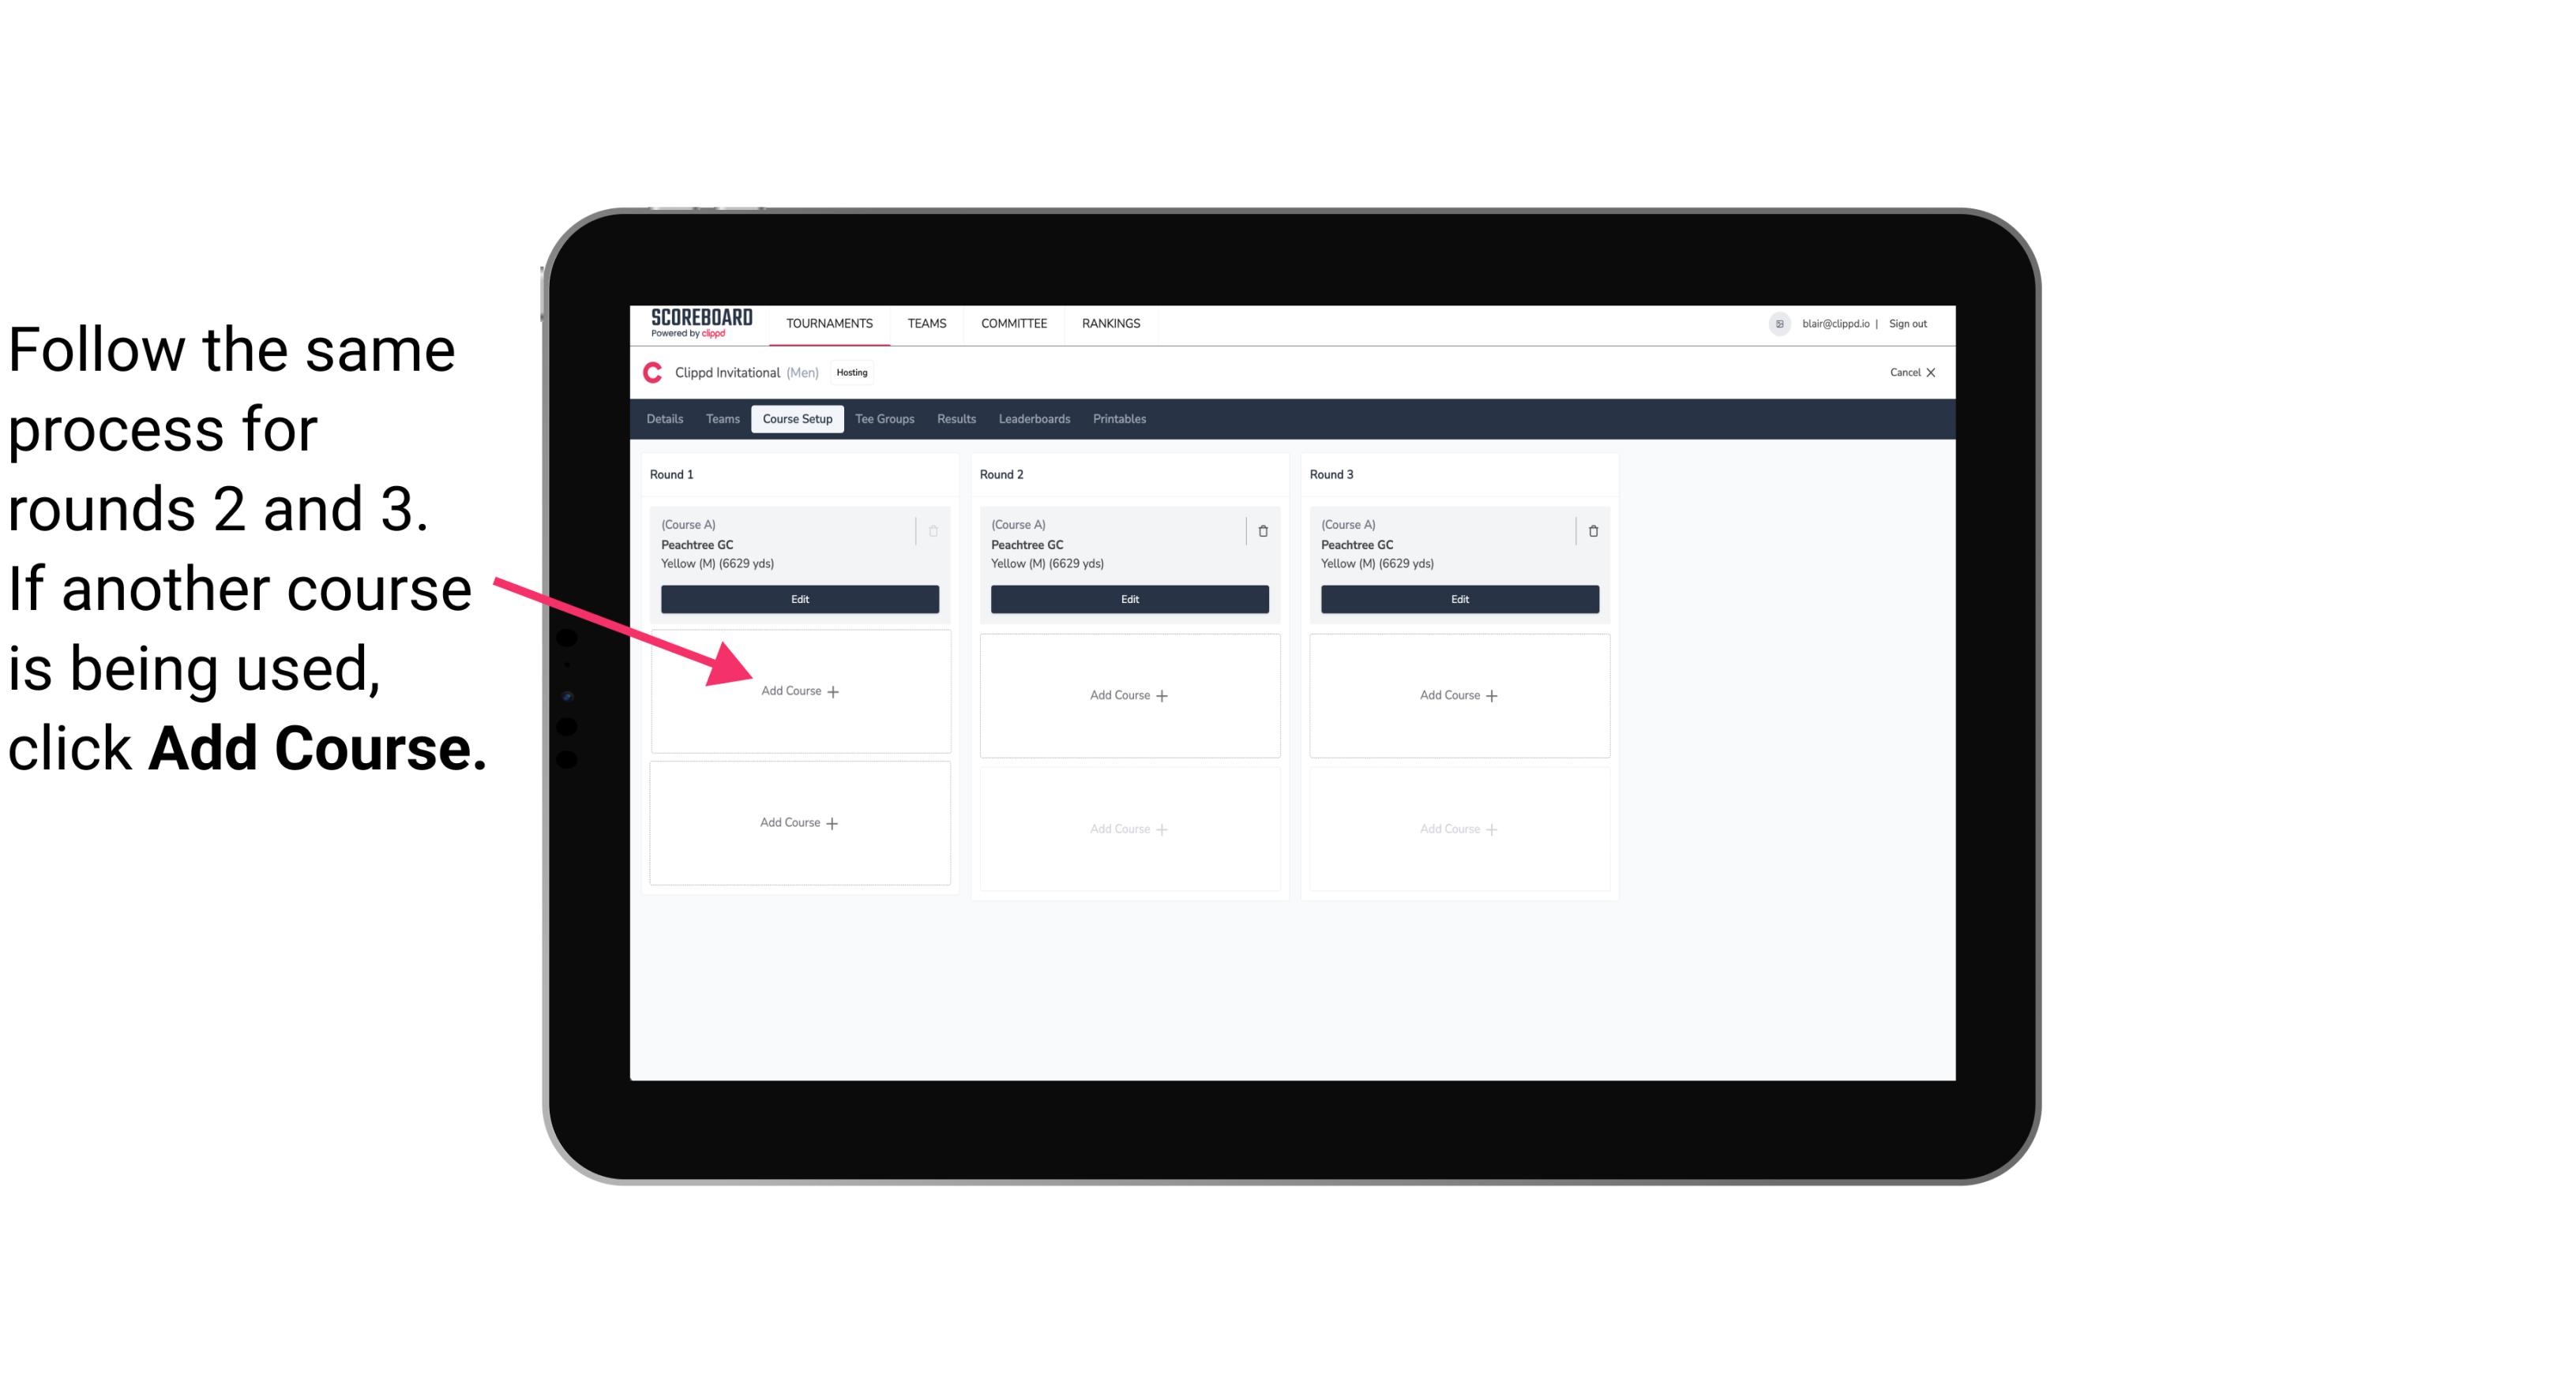Select the Tee Groups tab
Image resolution: width=2576 pixels, height=1385 pixels.
[x=887, y=418]
